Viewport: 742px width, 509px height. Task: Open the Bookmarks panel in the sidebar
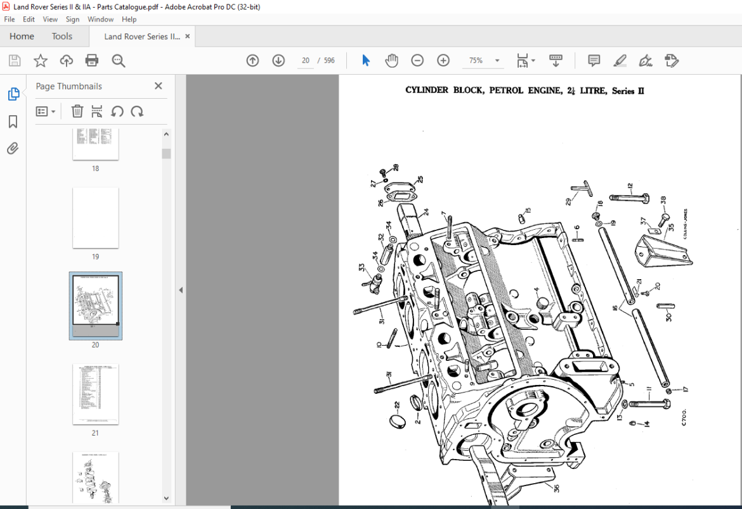point(13,122)
